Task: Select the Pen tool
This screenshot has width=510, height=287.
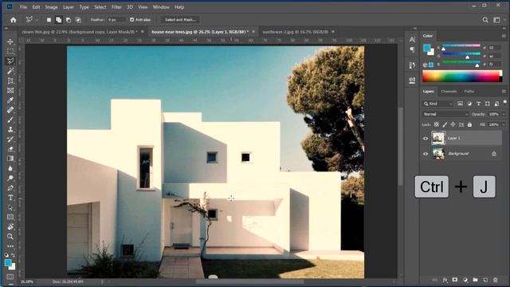Action: 10,188
